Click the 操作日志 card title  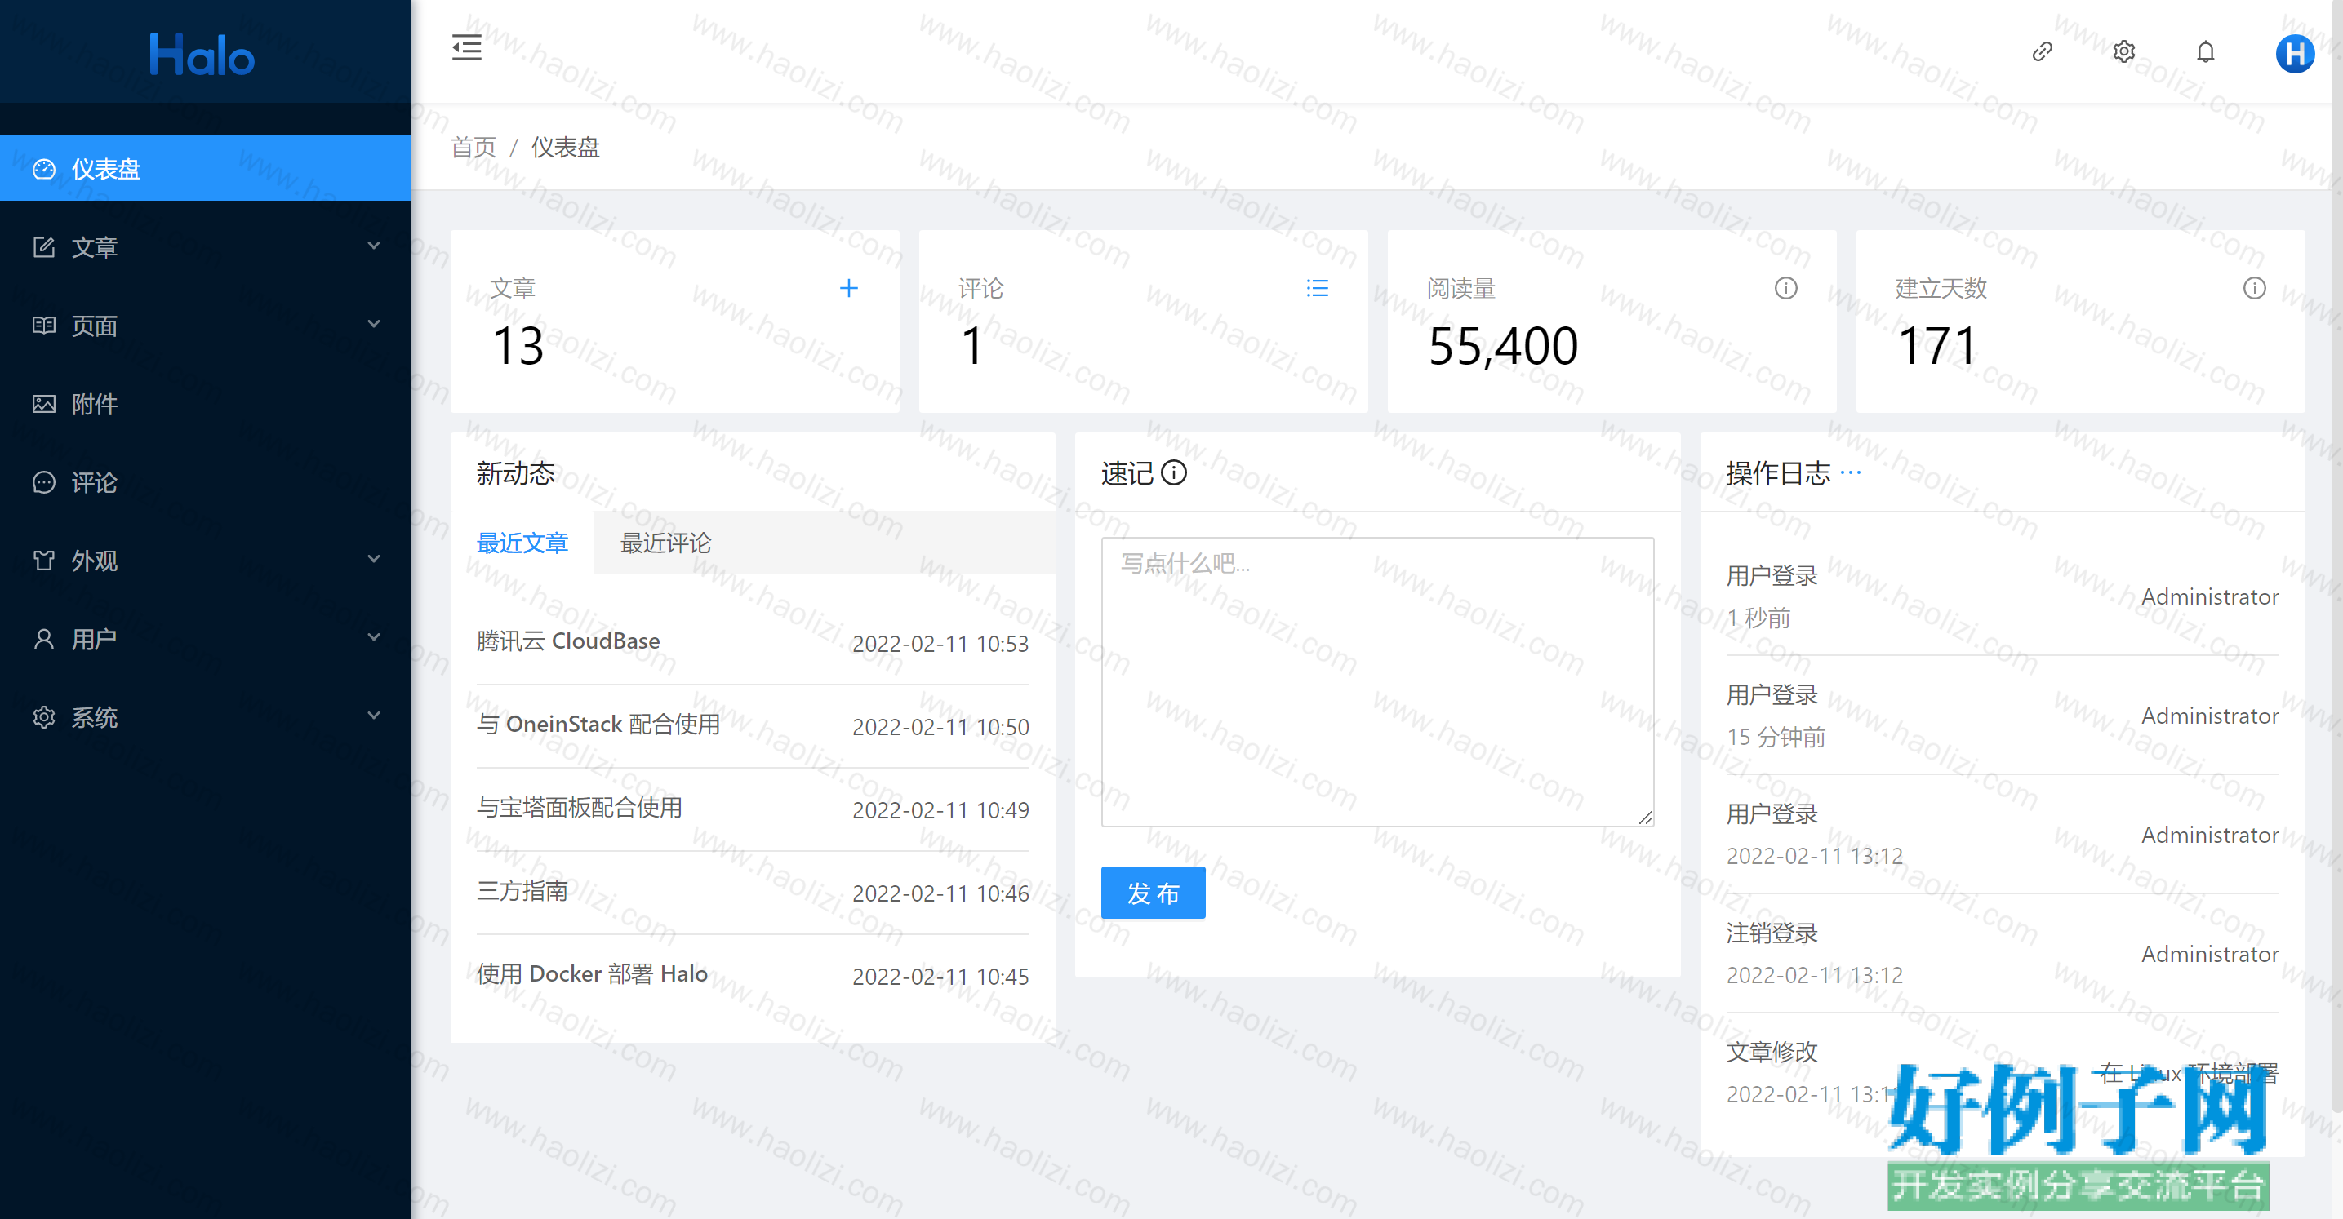[x=1777, y=472]
